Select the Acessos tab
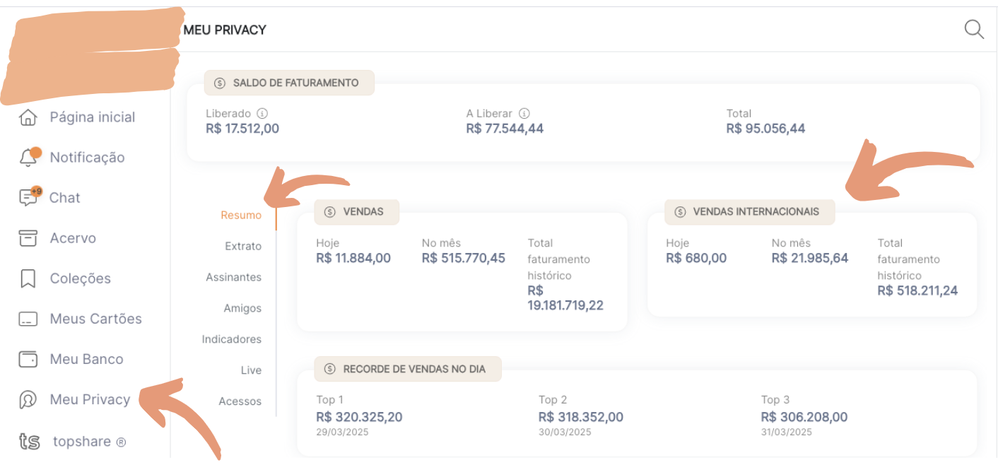This screenshot has height=465, width=998. pyautogui.click(x=240, y=401)
